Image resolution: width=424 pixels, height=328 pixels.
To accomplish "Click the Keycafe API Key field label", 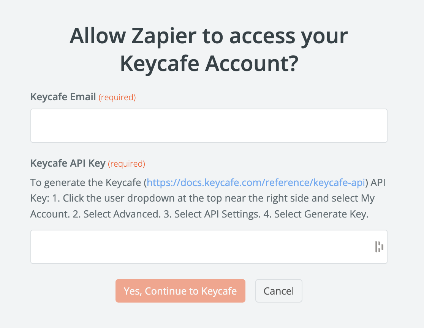I will coord(68,164).
